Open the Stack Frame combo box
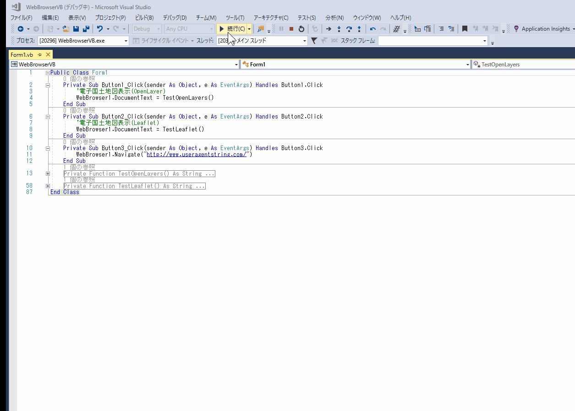The width and height of the screenshot is (575, 411). coord(433,41)
